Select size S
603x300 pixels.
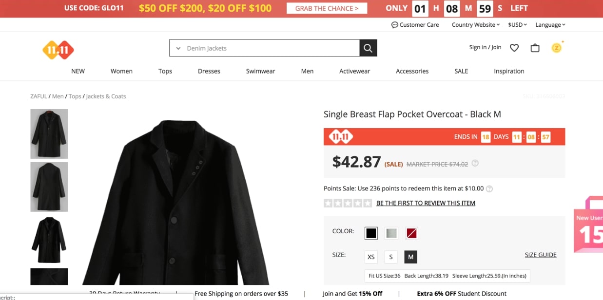[x=391, y=257]
